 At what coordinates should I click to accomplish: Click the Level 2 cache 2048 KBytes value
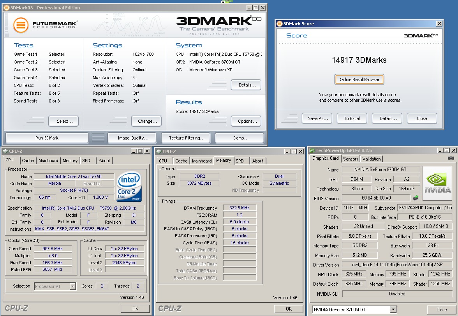point(125,263)
